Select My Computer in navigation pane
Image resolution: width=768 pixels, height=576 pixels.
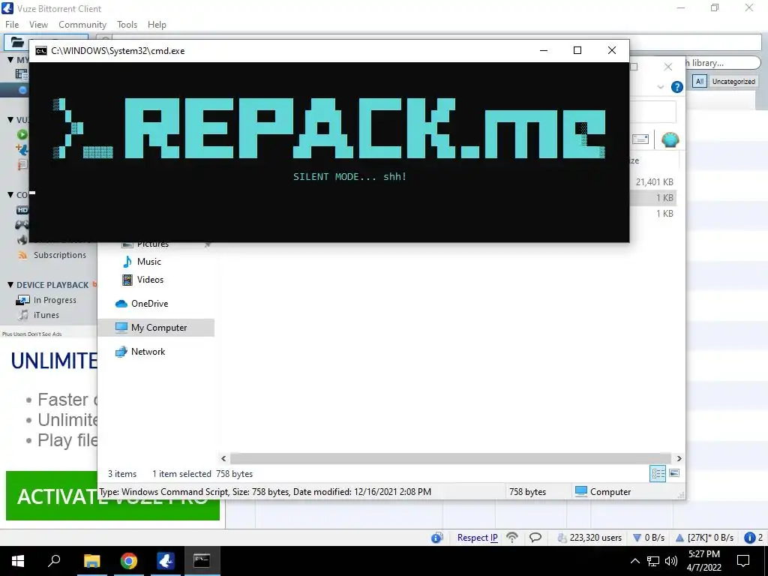click(156, 328)
